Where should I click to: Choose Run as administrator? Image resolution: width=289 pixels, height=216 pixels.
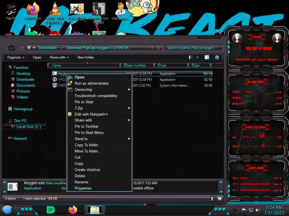[99, 83]
